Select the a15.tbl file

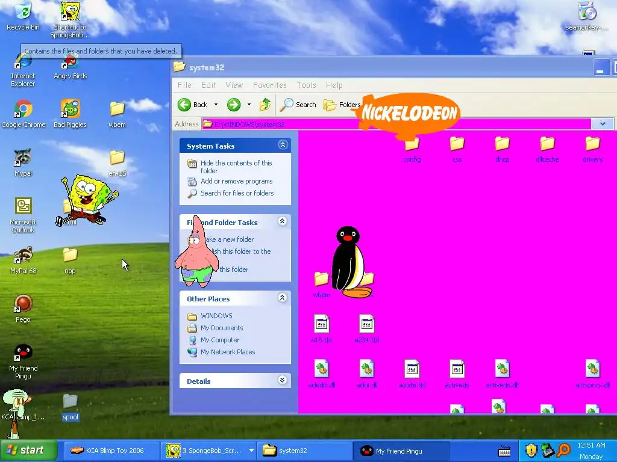[322, 329]
